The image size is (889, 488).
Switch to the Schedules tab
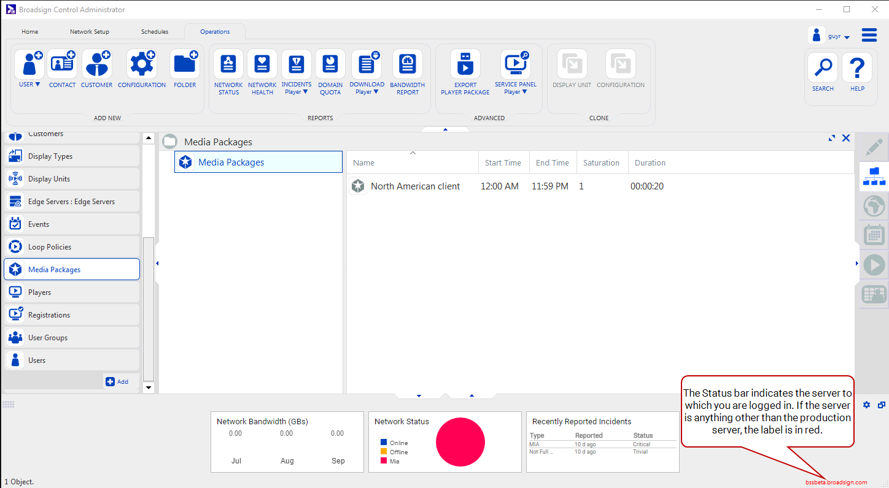[x=155, y=32]
